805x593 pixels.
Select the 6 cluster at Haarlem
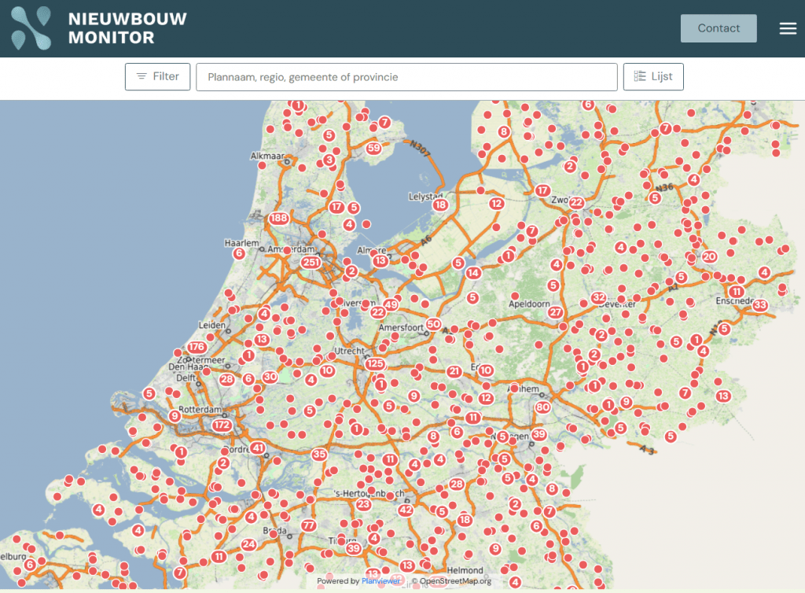239,253
